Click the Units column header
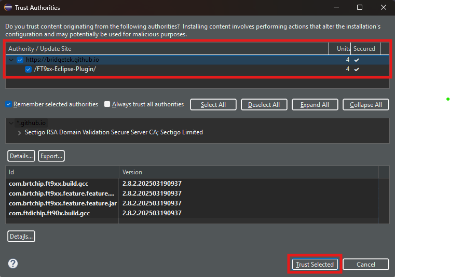The width and height of the screenshot is (450, 277). 340,48
